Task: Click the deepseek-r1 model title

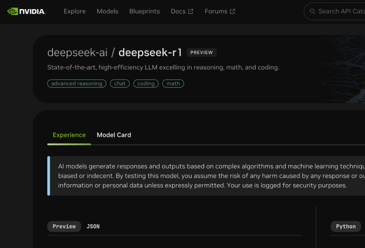Action: point(150,53)
